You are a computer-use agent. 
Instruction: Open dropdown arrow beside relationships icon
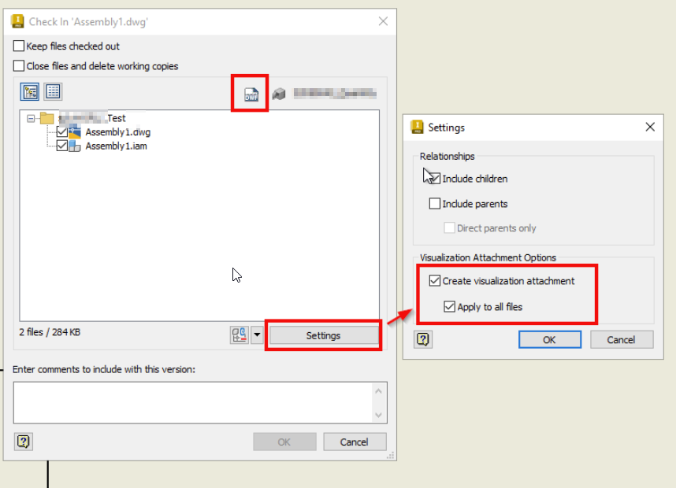(x=257, y=335)
